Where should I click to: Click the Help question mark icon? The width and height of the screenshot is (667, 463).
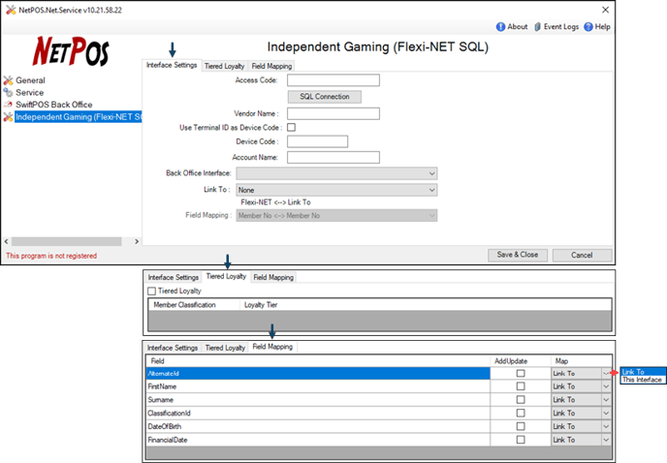588,27
